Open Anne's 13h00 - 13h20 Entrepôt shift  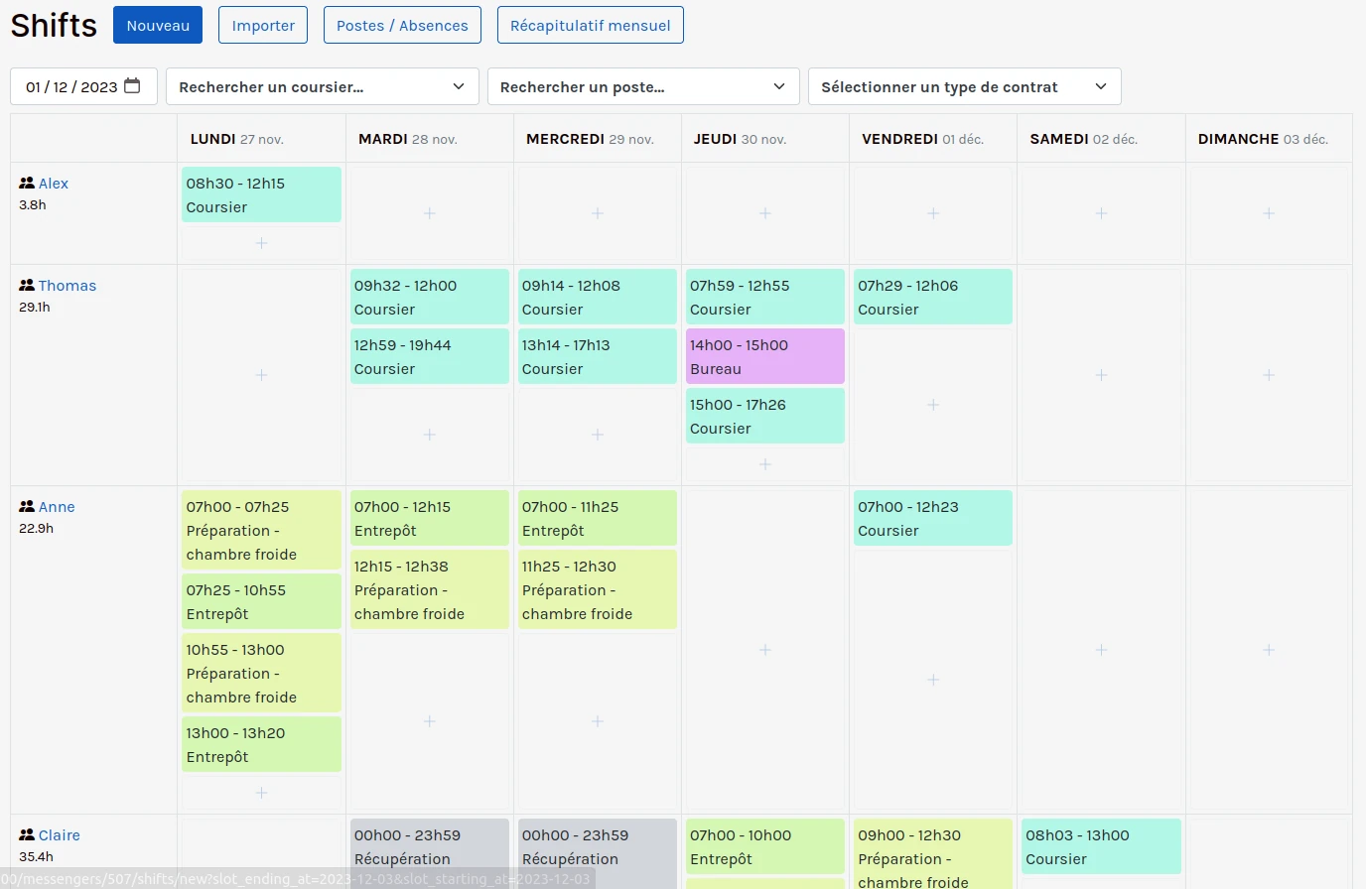[261, 744]
